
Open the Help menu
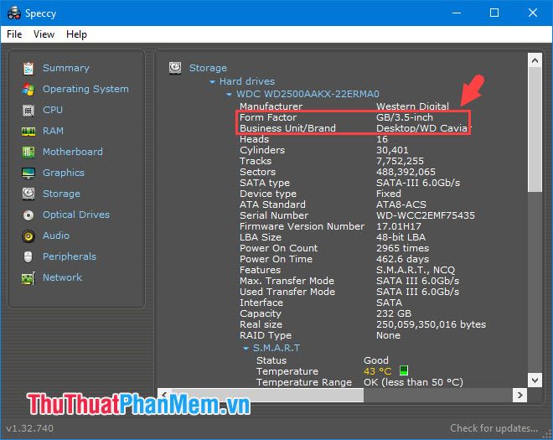click(76, 34)
